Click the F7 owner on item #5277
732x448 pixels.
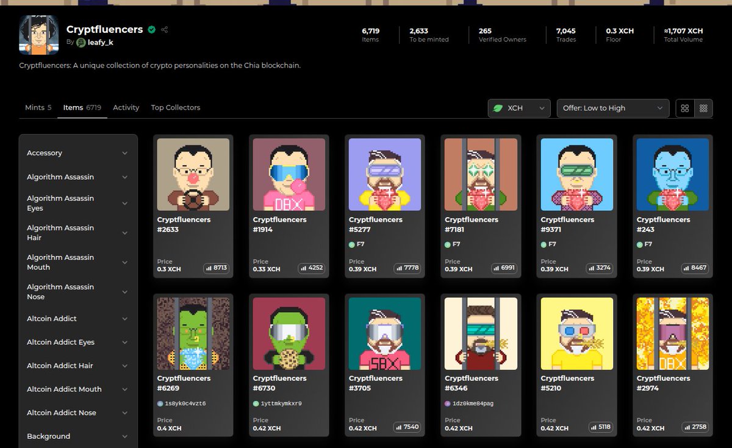click(x=357, y=244)
